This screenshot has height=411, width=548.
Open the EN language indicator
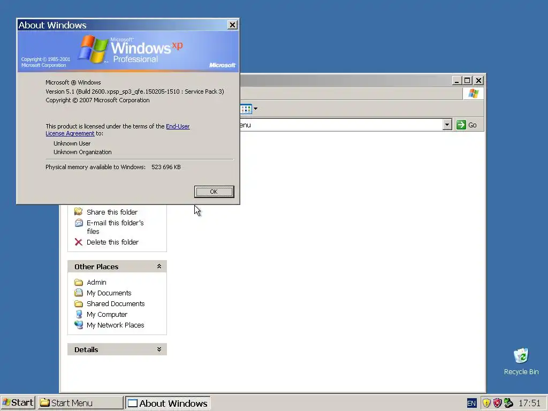point(471,404)
